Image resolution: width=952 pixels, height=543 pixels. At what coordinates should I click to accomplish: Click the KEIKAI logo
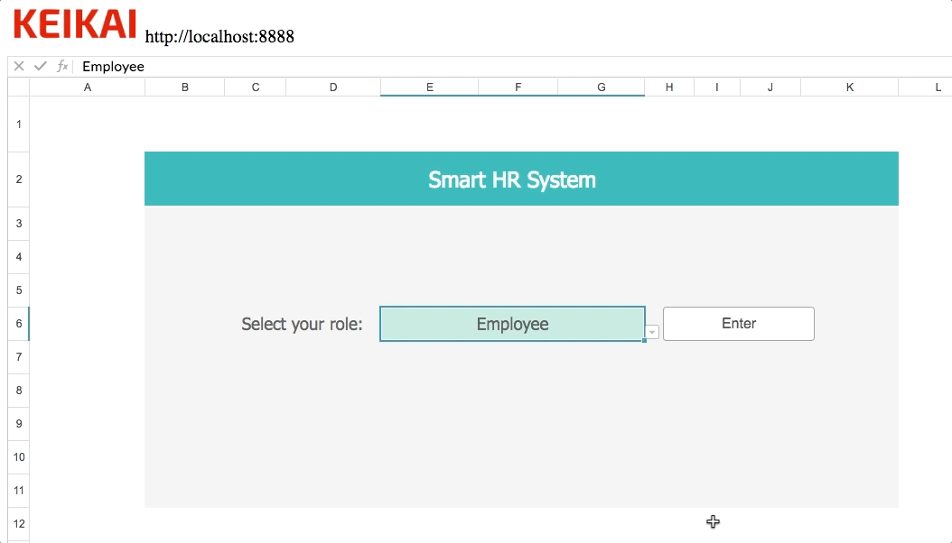tap(75, 24)
